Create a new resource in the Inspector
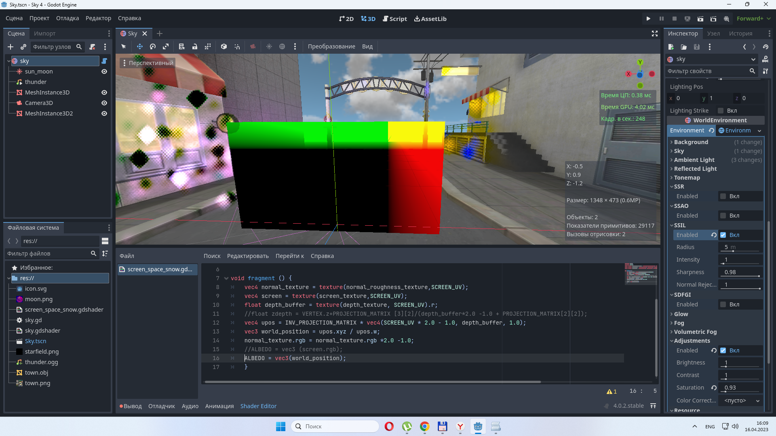The height and width of the screenshot is (436, 776). (671, 47)
